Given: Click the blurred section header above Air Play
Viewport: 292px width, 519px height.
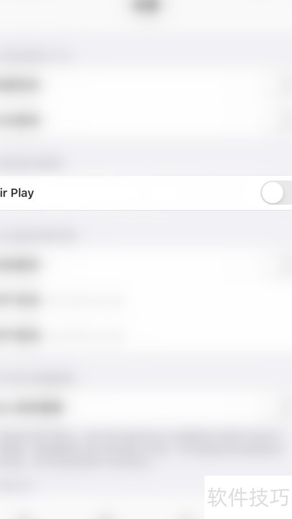Looking at the screenshot, I should pos(32,163).
